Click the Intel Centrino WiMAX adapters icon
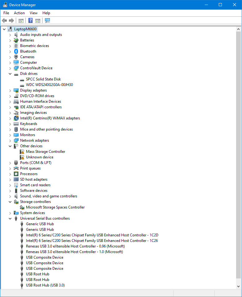Screen dimensions: 242x297 (x=16, y=118)
